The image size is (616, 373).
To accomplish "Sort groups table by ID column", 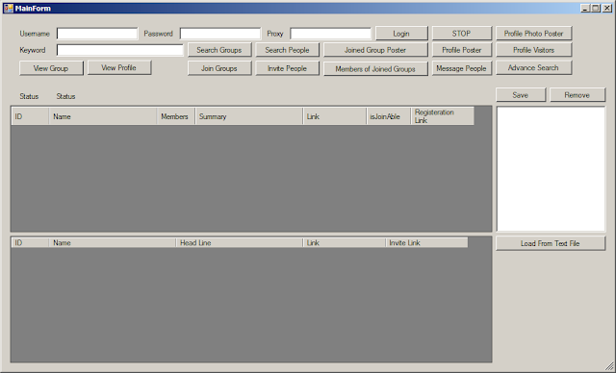I will [30, 116].
